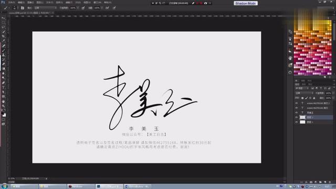Select the Brush tool in toolbox
This screenshot has height=189, width=336.
pos(3,50)
